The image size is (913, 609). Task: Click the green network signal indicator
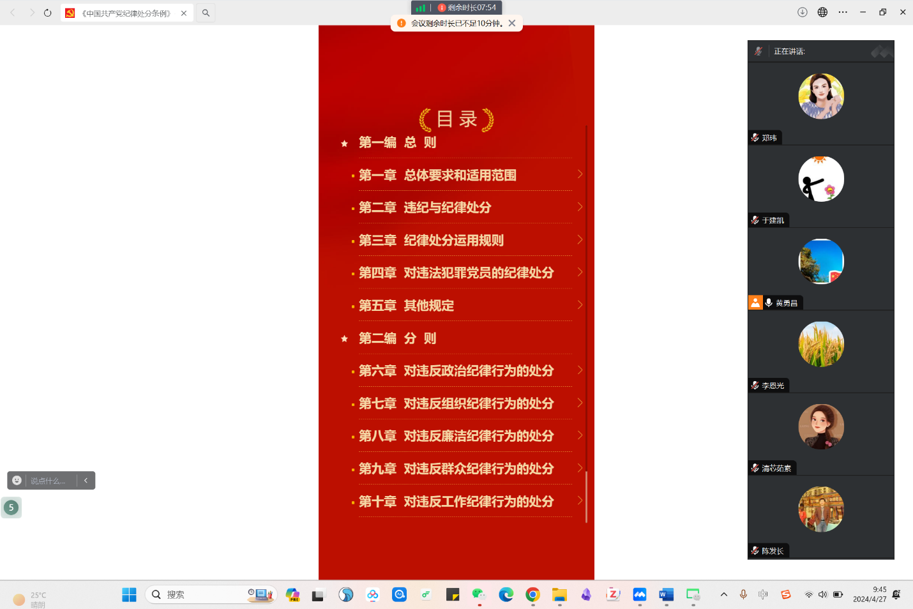pos(420,8)
